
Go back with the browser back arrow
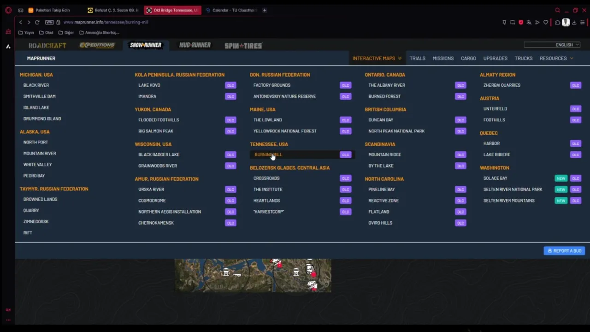point(20,22)
